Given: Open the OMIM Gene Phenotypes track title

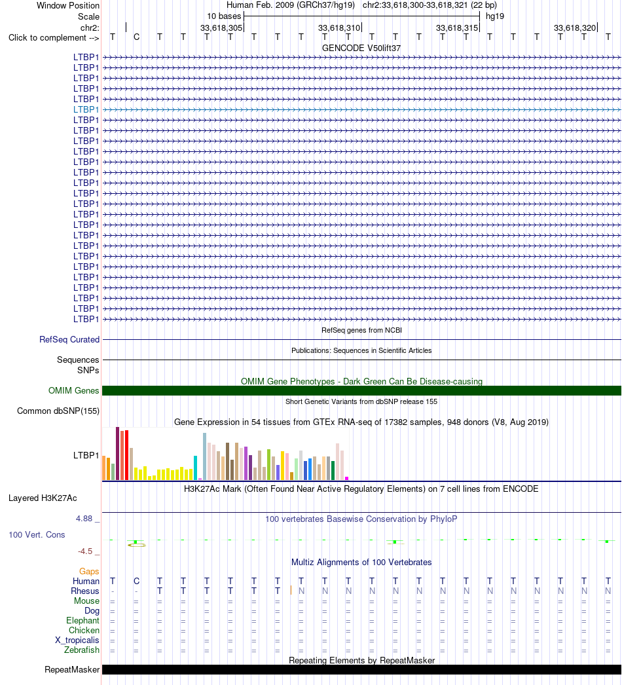Looking at the screenshot, I should [361, 381].
